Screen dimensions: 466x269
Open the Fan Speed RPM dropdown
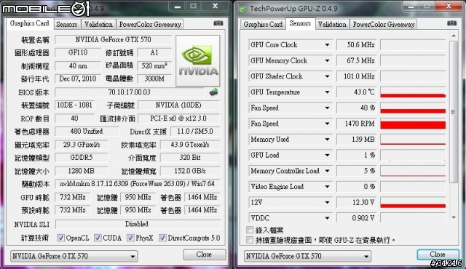click(x=327, y=124)
